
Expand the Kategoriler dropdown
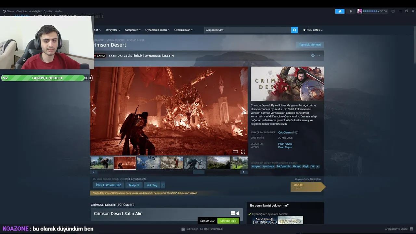133,30
